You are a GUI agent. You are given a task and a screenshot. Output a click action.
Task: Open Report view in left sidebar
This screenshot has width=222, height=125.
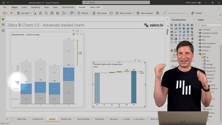[x=3, y=19]
